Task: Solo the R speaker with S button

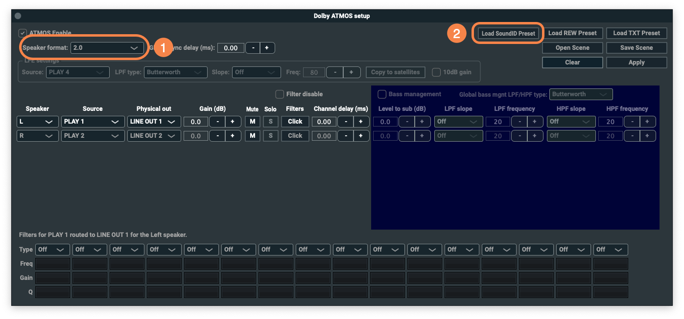Action: [271, 136]
